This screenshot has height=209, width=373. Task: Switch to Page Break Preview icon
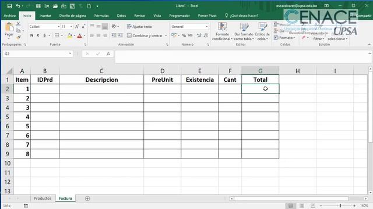coord(313,206)
